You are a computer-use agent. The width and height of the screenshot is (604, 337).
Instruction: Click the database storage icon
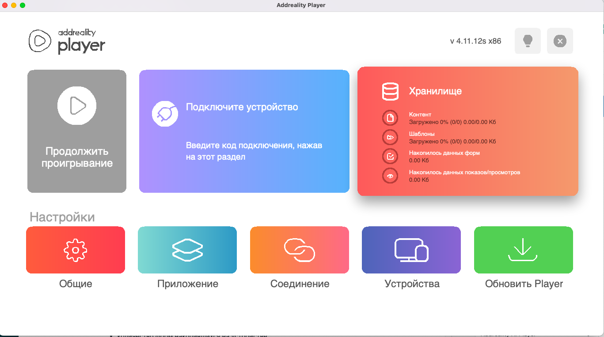coord(390,91)
